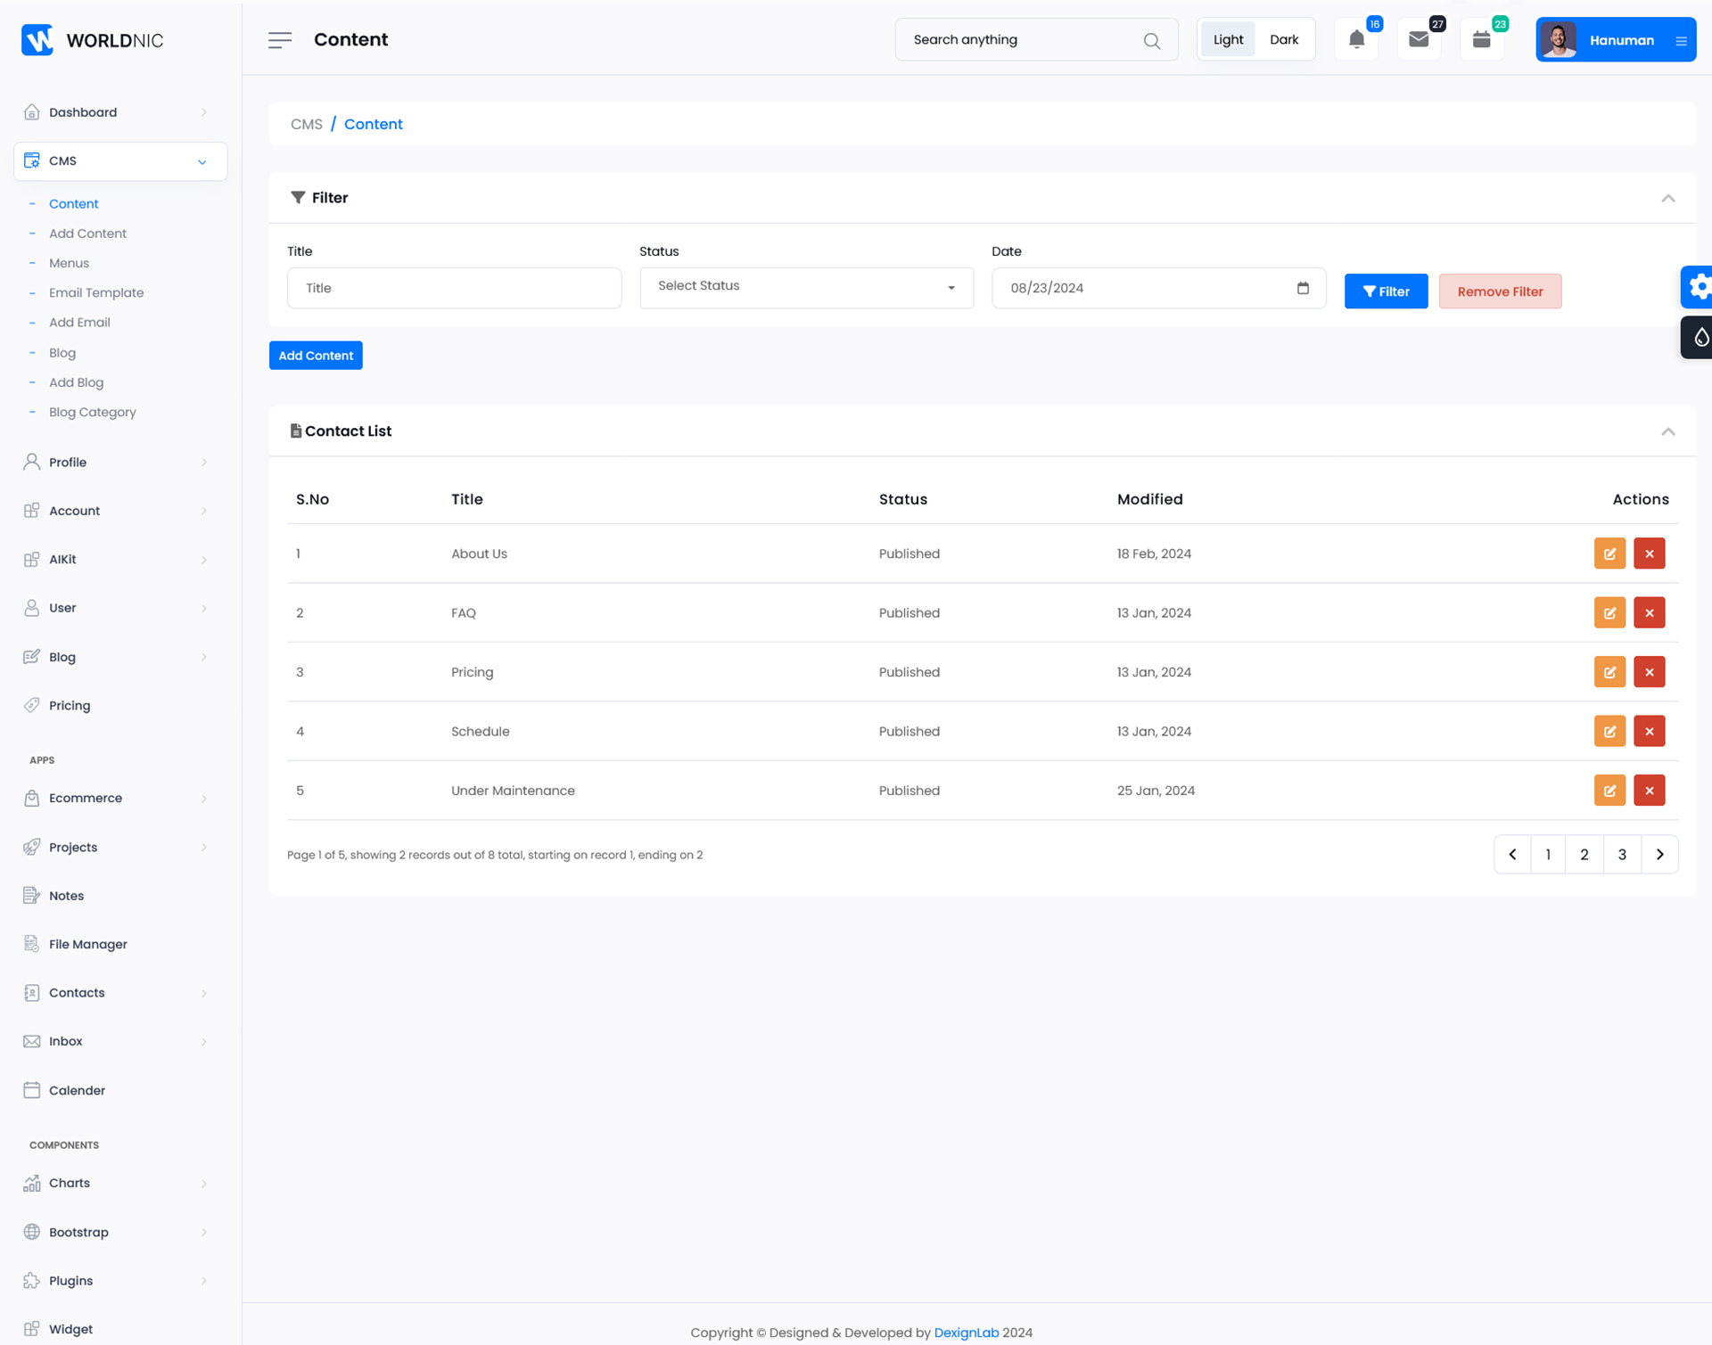This screenshot has height=1345, width=1712.
Task: Open the mail envelope icon in header
Action: 1419,39
